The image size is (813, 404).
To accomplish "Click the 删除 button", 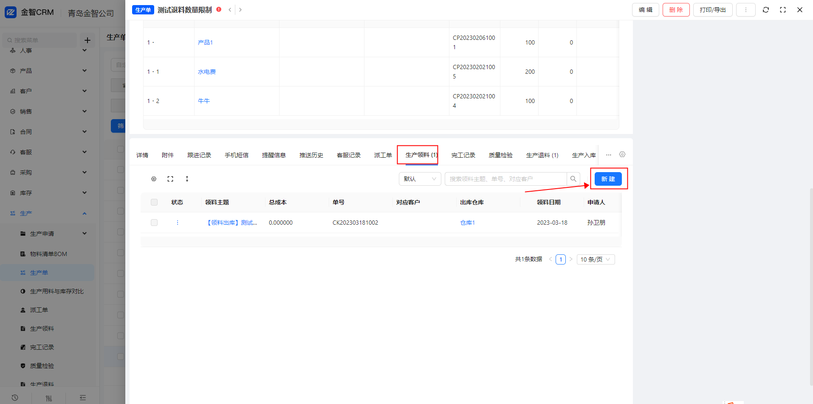I will [x=676, y=10].
